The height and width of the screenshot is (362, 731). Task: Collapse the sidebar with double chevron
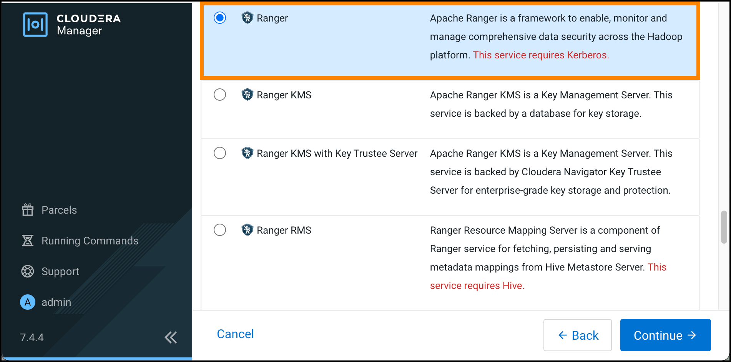click(171, 337)
